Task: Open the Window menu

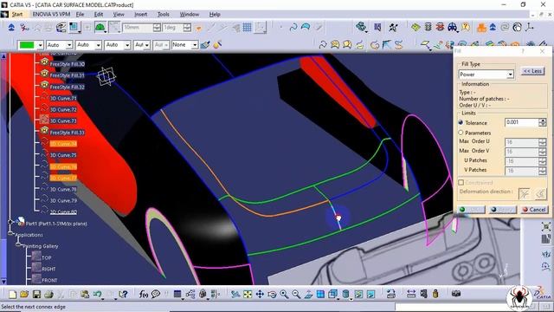Action: coord(190,14)
